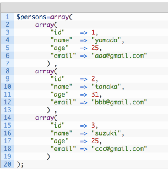
Task: Click line number 12 in the gutter
Action: click(x=7, y=102)
